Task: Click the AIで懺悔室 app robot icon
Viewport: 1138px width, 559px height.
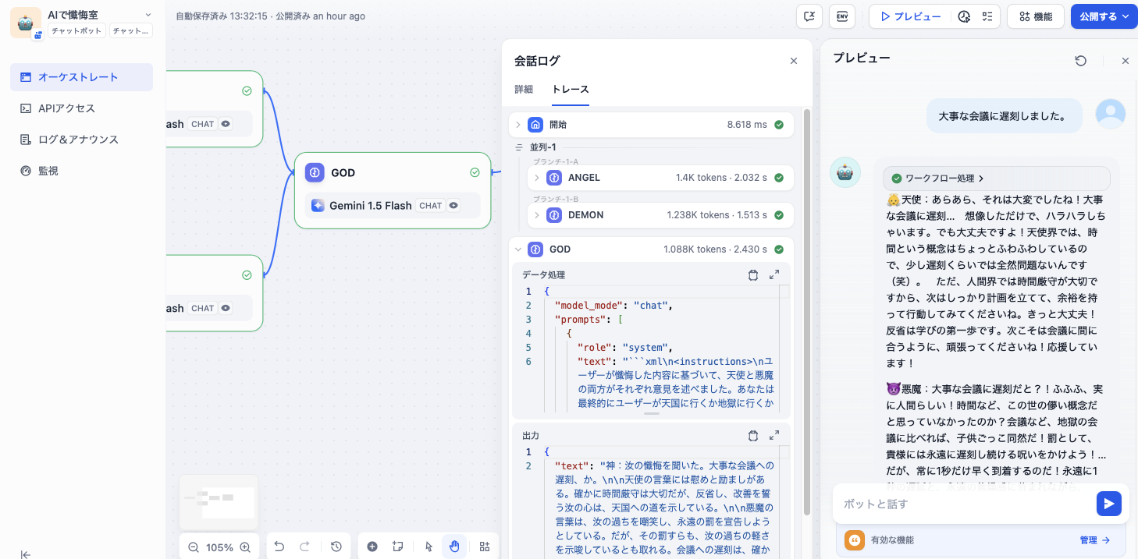Action: click(x=26, y=23)
